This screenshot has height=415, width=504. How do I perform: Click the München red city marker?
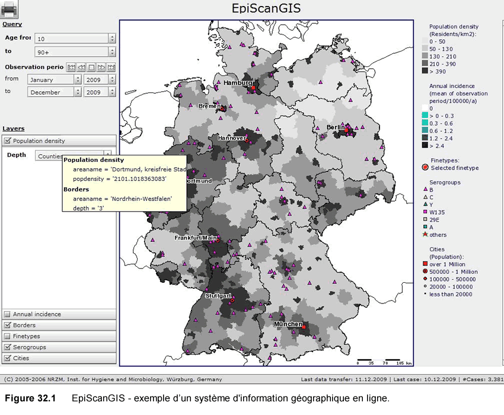(304, 327)
